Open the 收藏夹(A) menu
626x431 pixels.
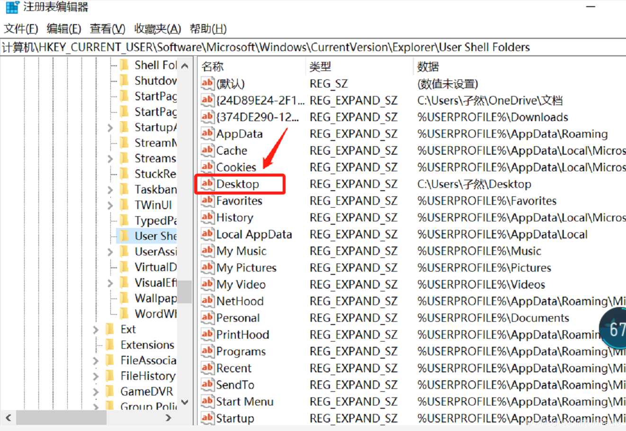point(157,29)
